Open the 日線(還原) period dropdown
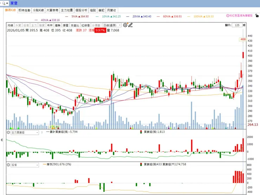Screen dimensions: 260x195 [x=112, y=25]
